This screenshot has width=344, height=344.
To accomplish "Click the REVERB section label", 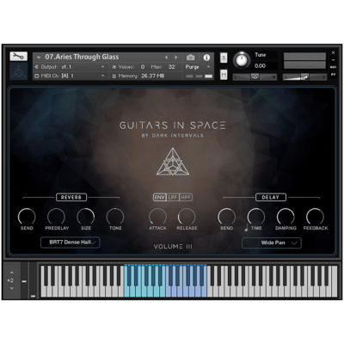I will pos(71,197).
